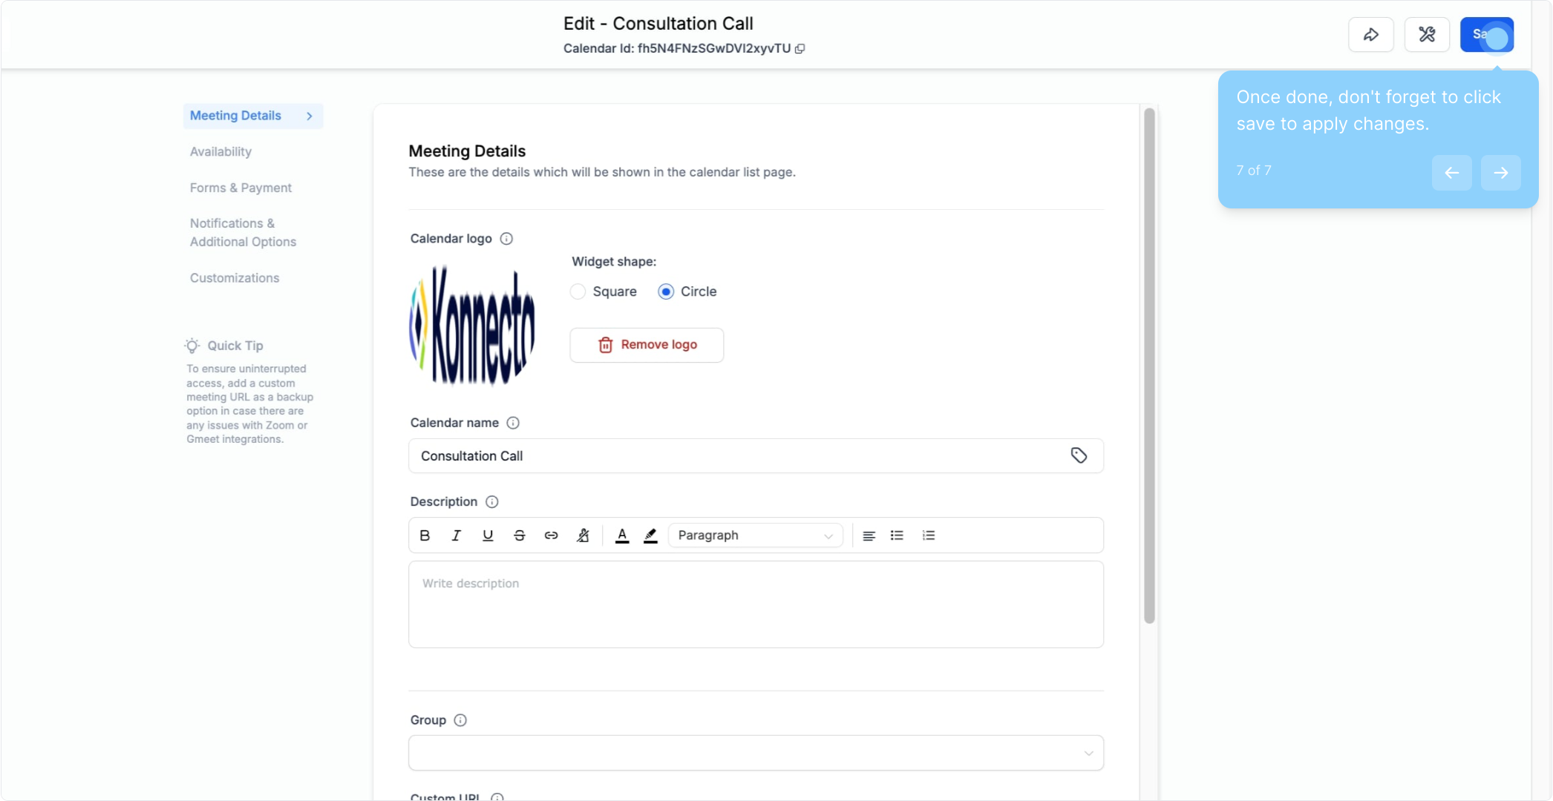Click the Bold formatting icon

(425, 535)
